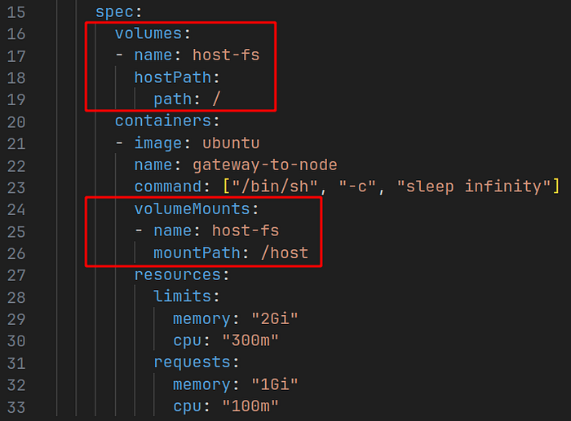Image resolution: width=571 pixels, height=421 pixels.
Task: Click line number 33 in the gutter
Action: click(16, 407)
